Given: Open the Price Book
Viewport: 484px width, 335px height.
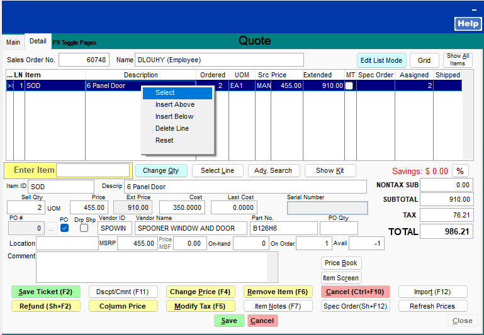Looking at the screenshot, I should coord(341,263).
